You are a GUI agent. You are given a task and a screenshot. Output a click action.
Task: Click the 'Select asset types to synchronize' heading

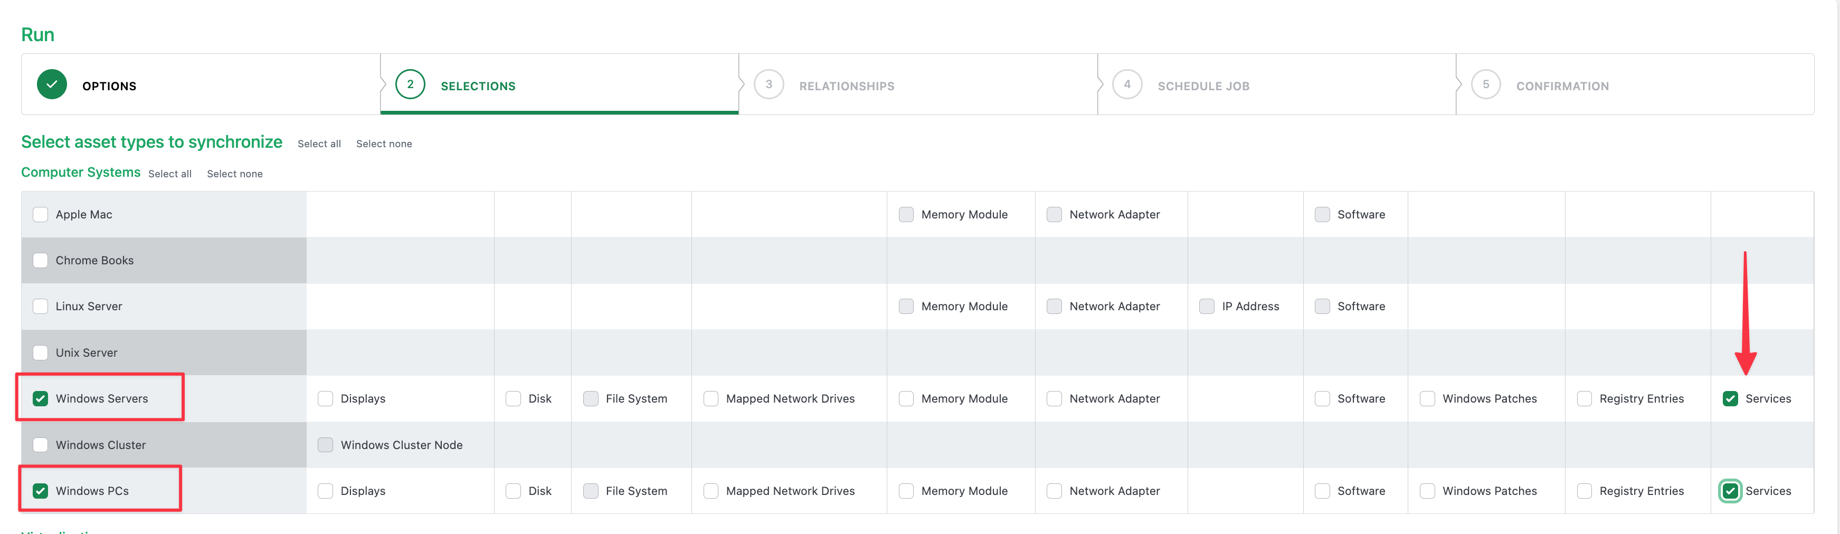(x=152, y=142)
